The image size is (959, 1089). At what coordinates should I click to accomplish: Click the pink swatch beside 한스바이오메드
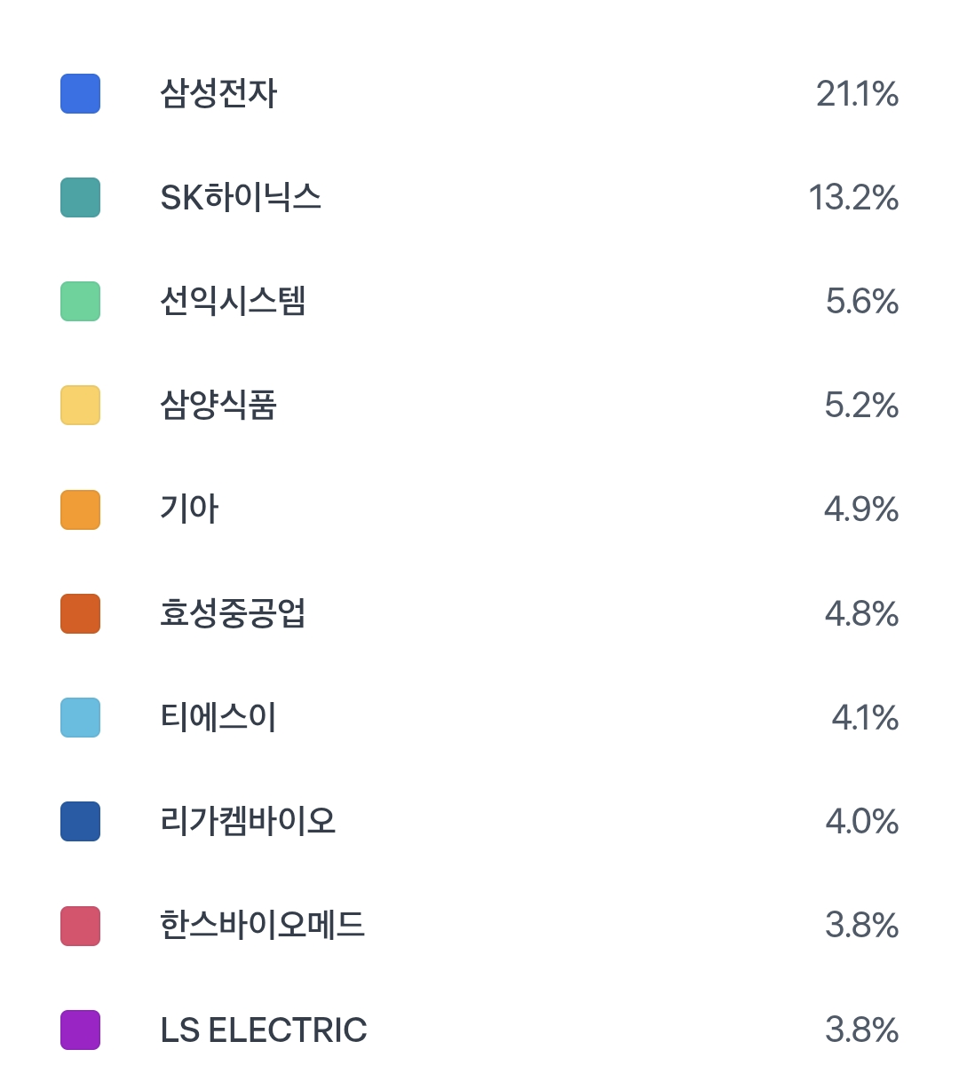pyautogui.click(x=80, y=926)
